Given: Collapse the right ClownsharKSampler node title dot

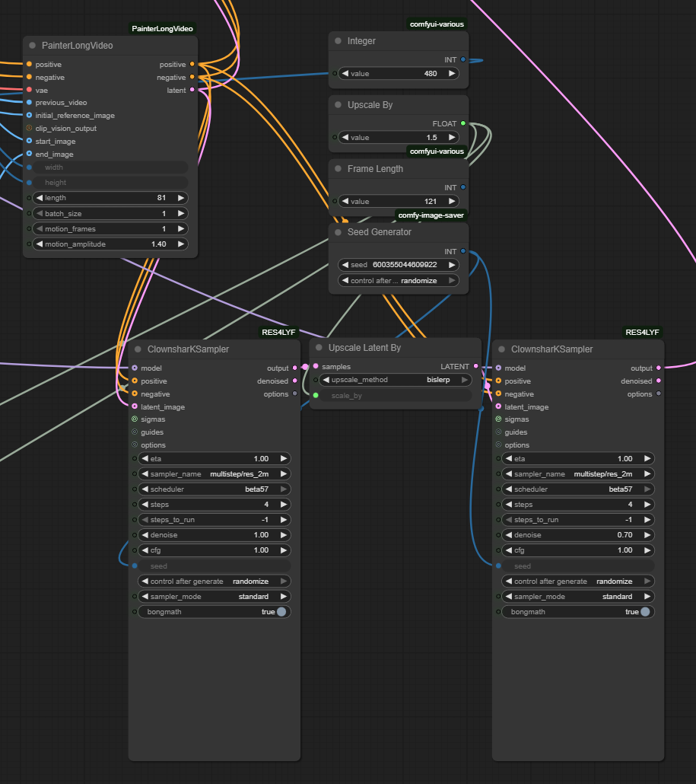Looking at the screenshot, I should point(502,349).
